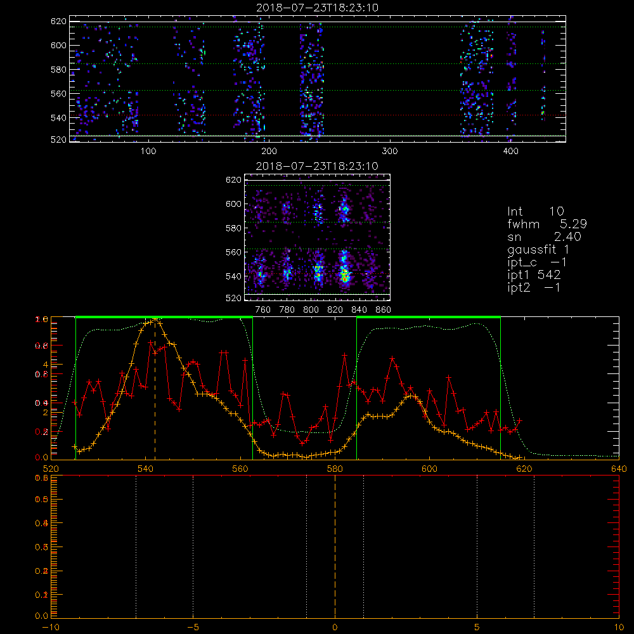
Task: Click the 'ipt2 -1' parameter line
Action: pyautogui.click(x=534, y=287)
